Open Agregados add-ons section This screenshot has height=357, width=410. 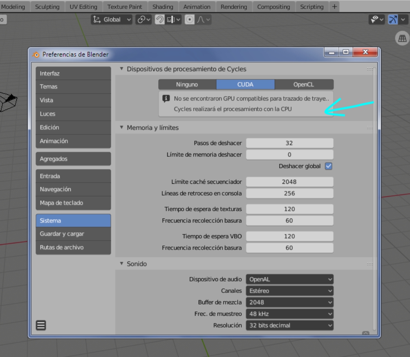point(73,158)
